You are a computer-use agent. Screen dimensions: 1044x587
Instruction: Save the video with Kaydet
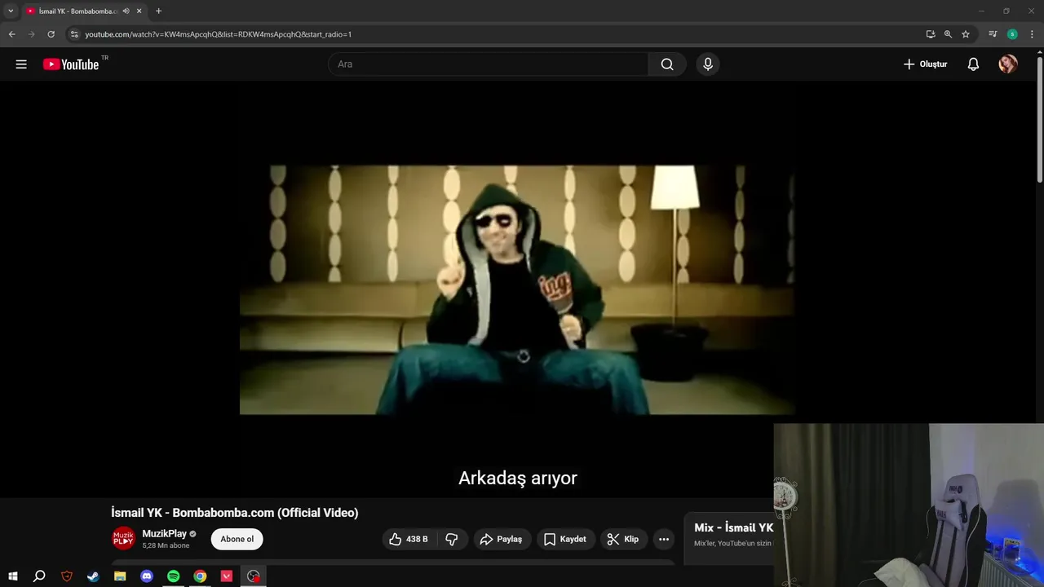[565, 539]
